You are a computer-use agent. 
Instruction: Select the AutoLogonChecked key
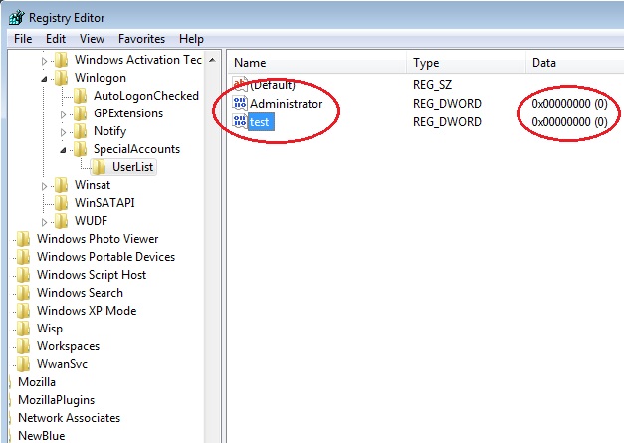146,96
